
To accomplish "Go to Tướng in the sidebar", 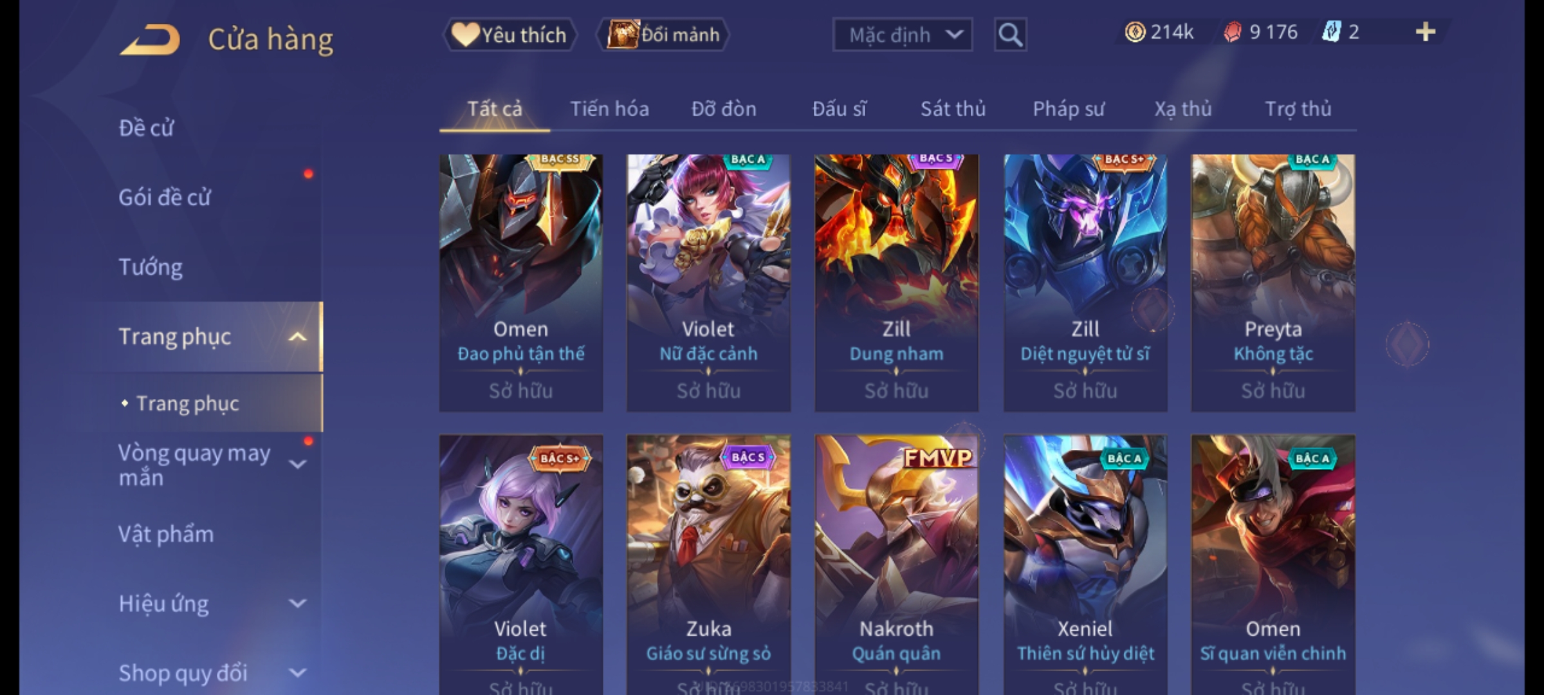I will [x=151, y=266].
